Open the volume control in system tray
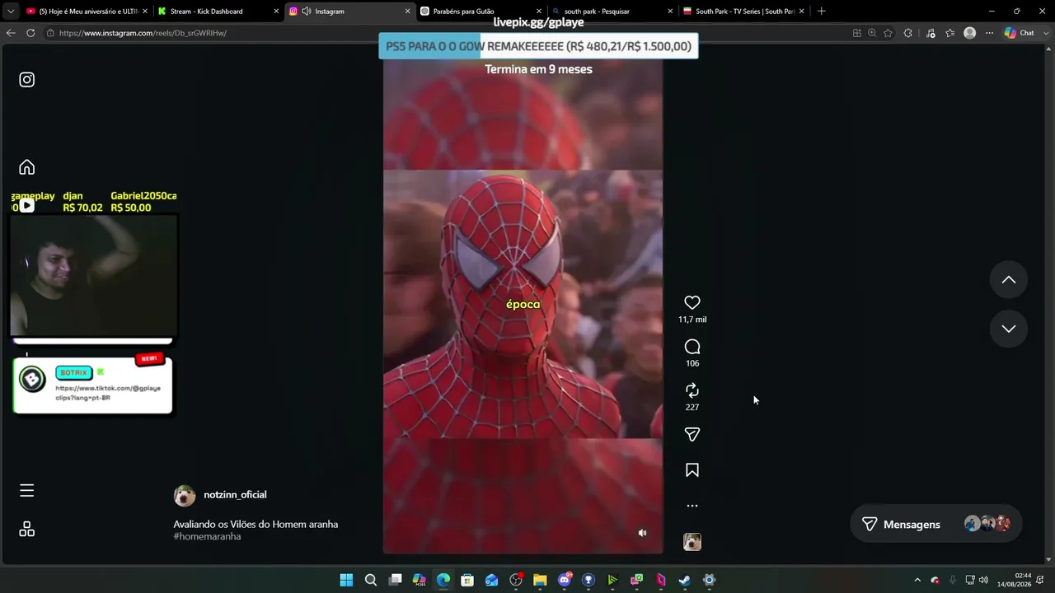This screenshot has width=1055, height=593. (x=983, y=580)
